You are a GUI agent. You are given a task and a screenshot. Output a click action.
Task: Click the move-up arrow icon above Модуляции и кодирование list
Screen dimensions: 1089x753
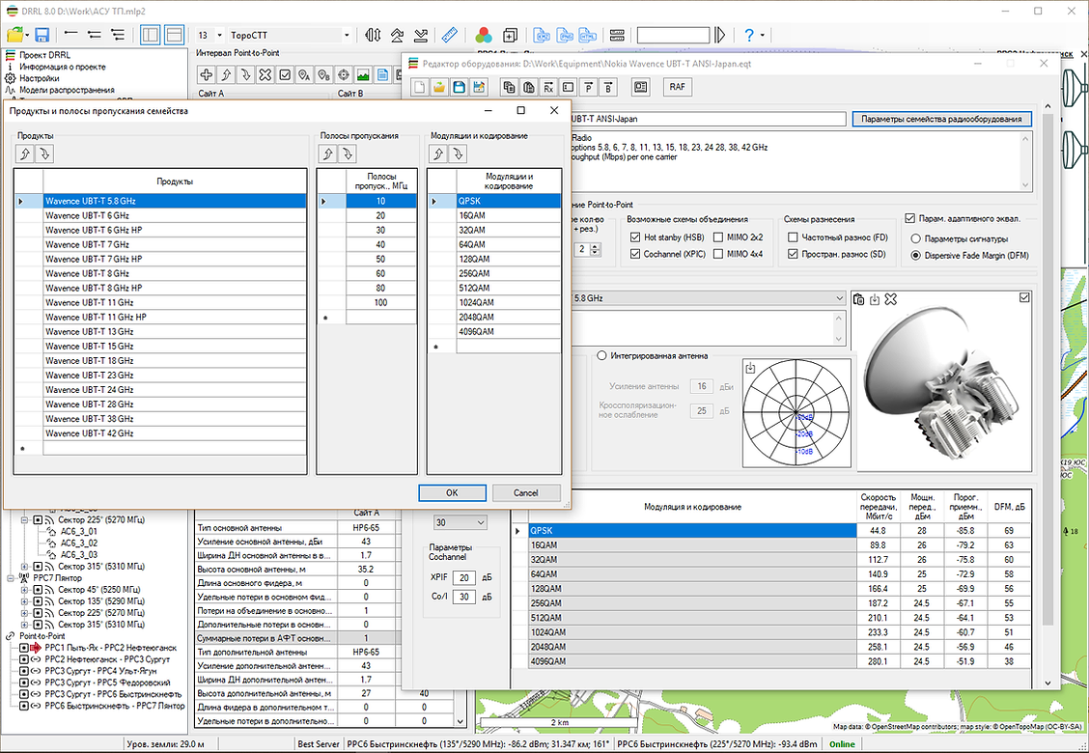437,153
